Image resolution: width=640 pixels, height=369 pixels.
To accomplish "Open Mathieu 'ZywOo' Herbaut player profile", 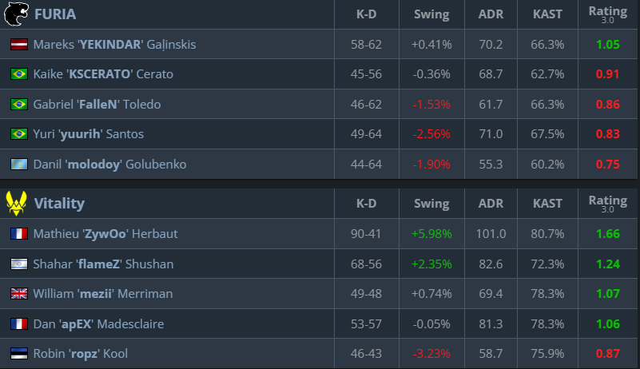I will 105,234.
